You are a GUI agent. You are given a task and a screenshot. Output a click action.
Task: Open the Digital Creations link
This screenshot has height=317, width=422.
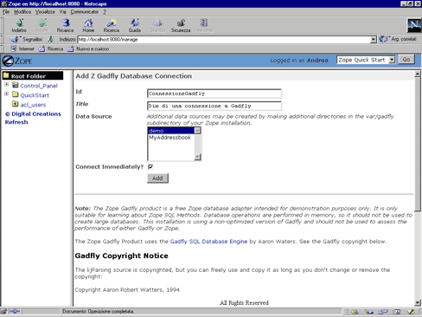pos(34,113)
